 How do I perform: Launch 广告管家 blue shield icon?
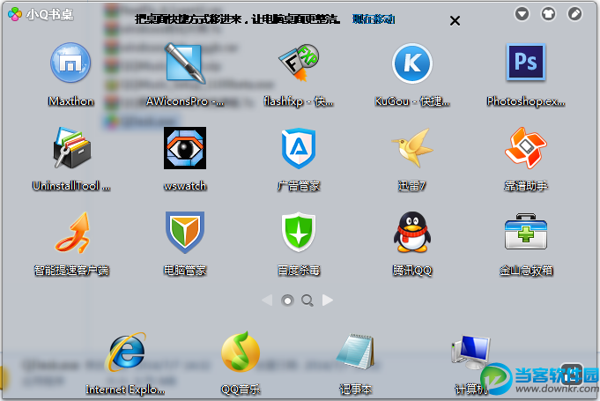(x=299, y=148)
